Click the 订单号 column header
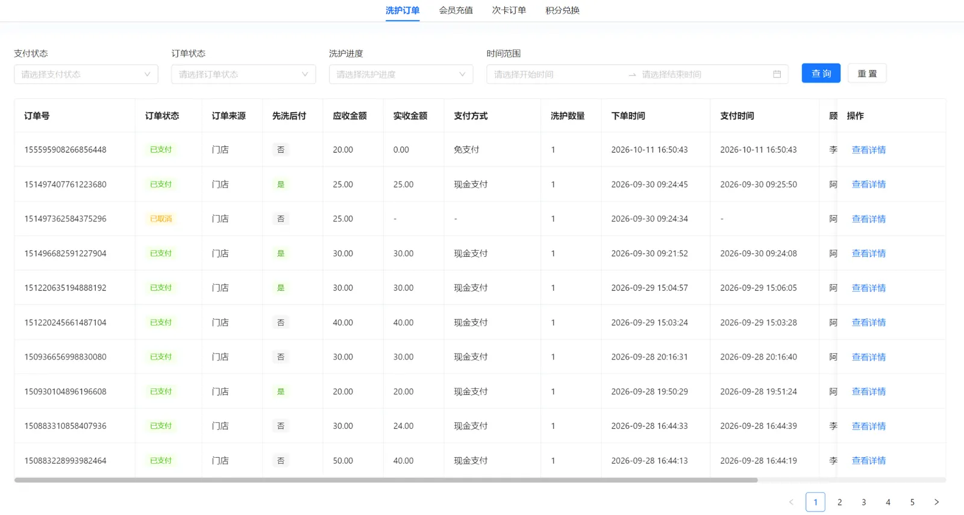964x515 pixels. coord(37,116)
